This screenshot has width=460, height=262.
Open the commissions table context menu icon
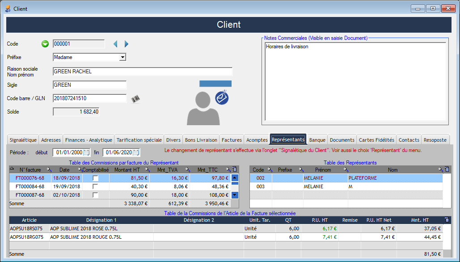pos(234,169)
